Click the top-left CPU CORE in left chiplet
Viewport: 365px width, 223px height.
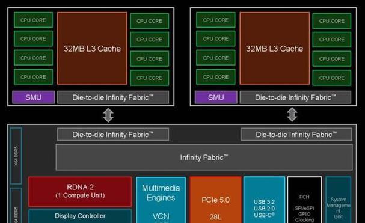coord(33,20)
